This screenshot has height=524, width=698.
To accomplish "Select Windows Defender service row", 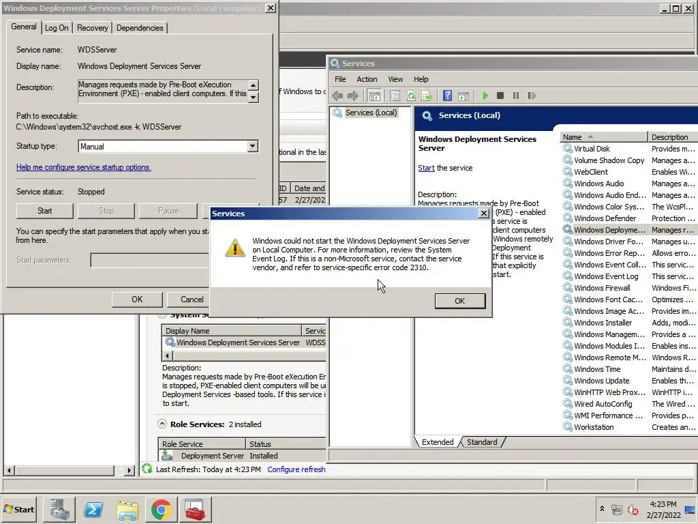I will coord(628,218).
